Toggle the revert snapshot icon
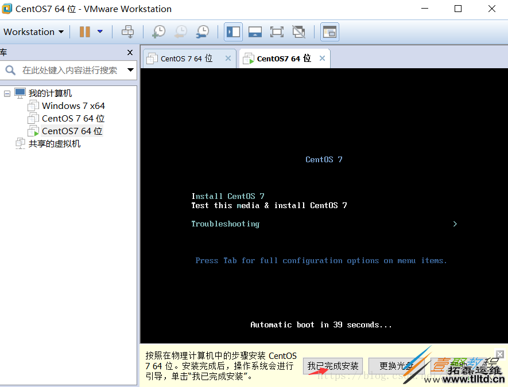The width and height of the screenshot is (508, 387). click(180, 32)
